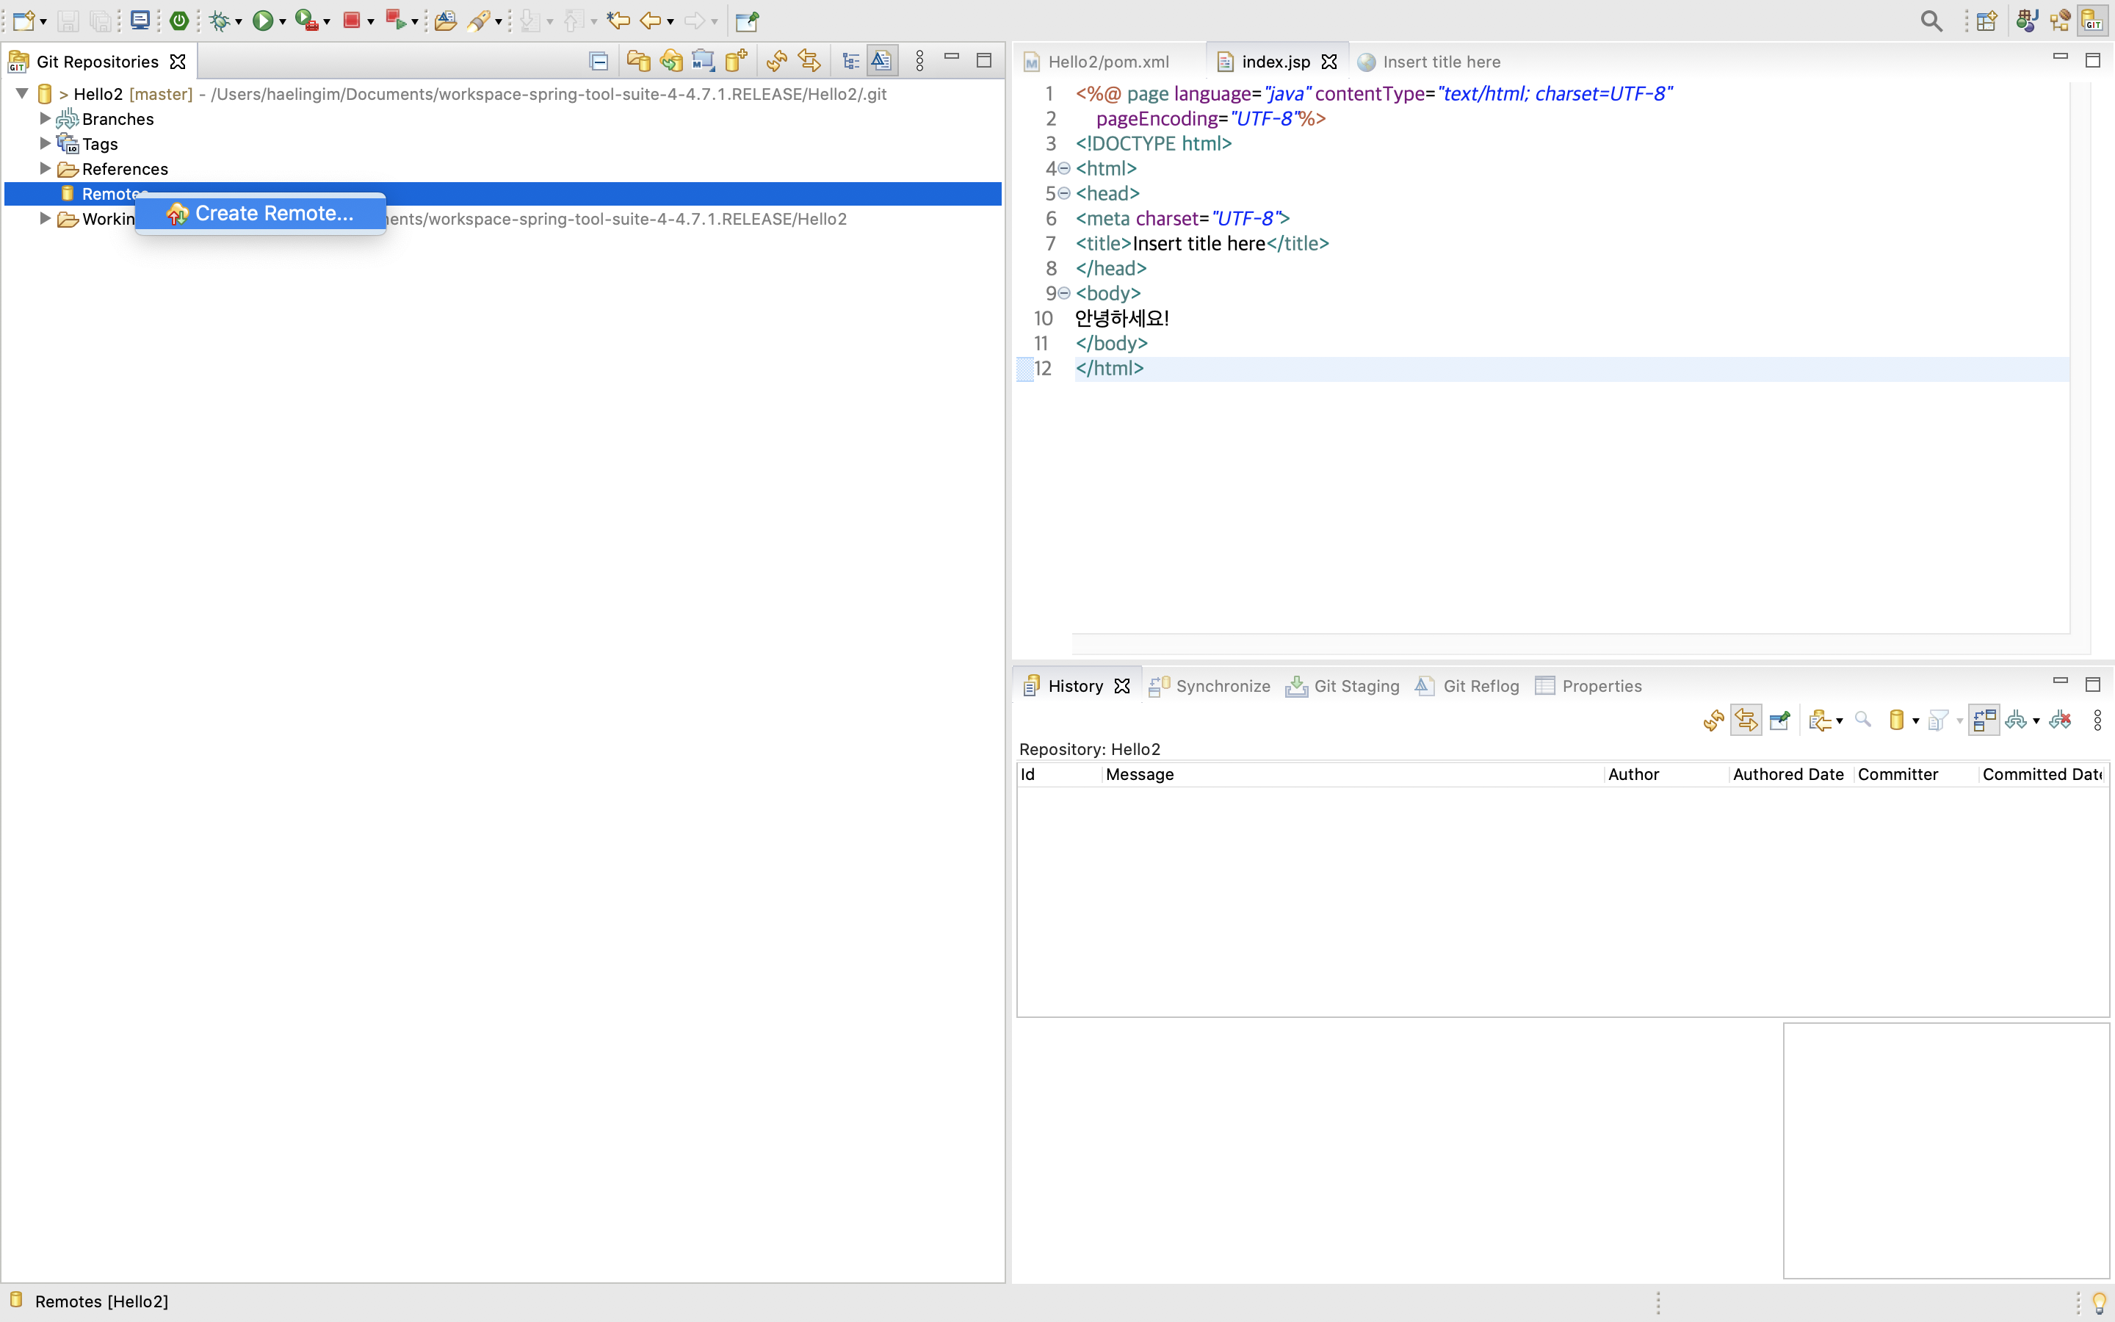Expand the Tags node
The image size is (2115, 1322).
click(46, 143)
